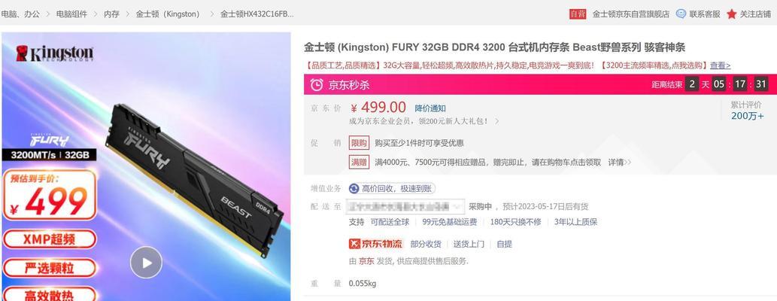Click the 限购 promotion tag

pyautogui.click(x=360, y=143)
